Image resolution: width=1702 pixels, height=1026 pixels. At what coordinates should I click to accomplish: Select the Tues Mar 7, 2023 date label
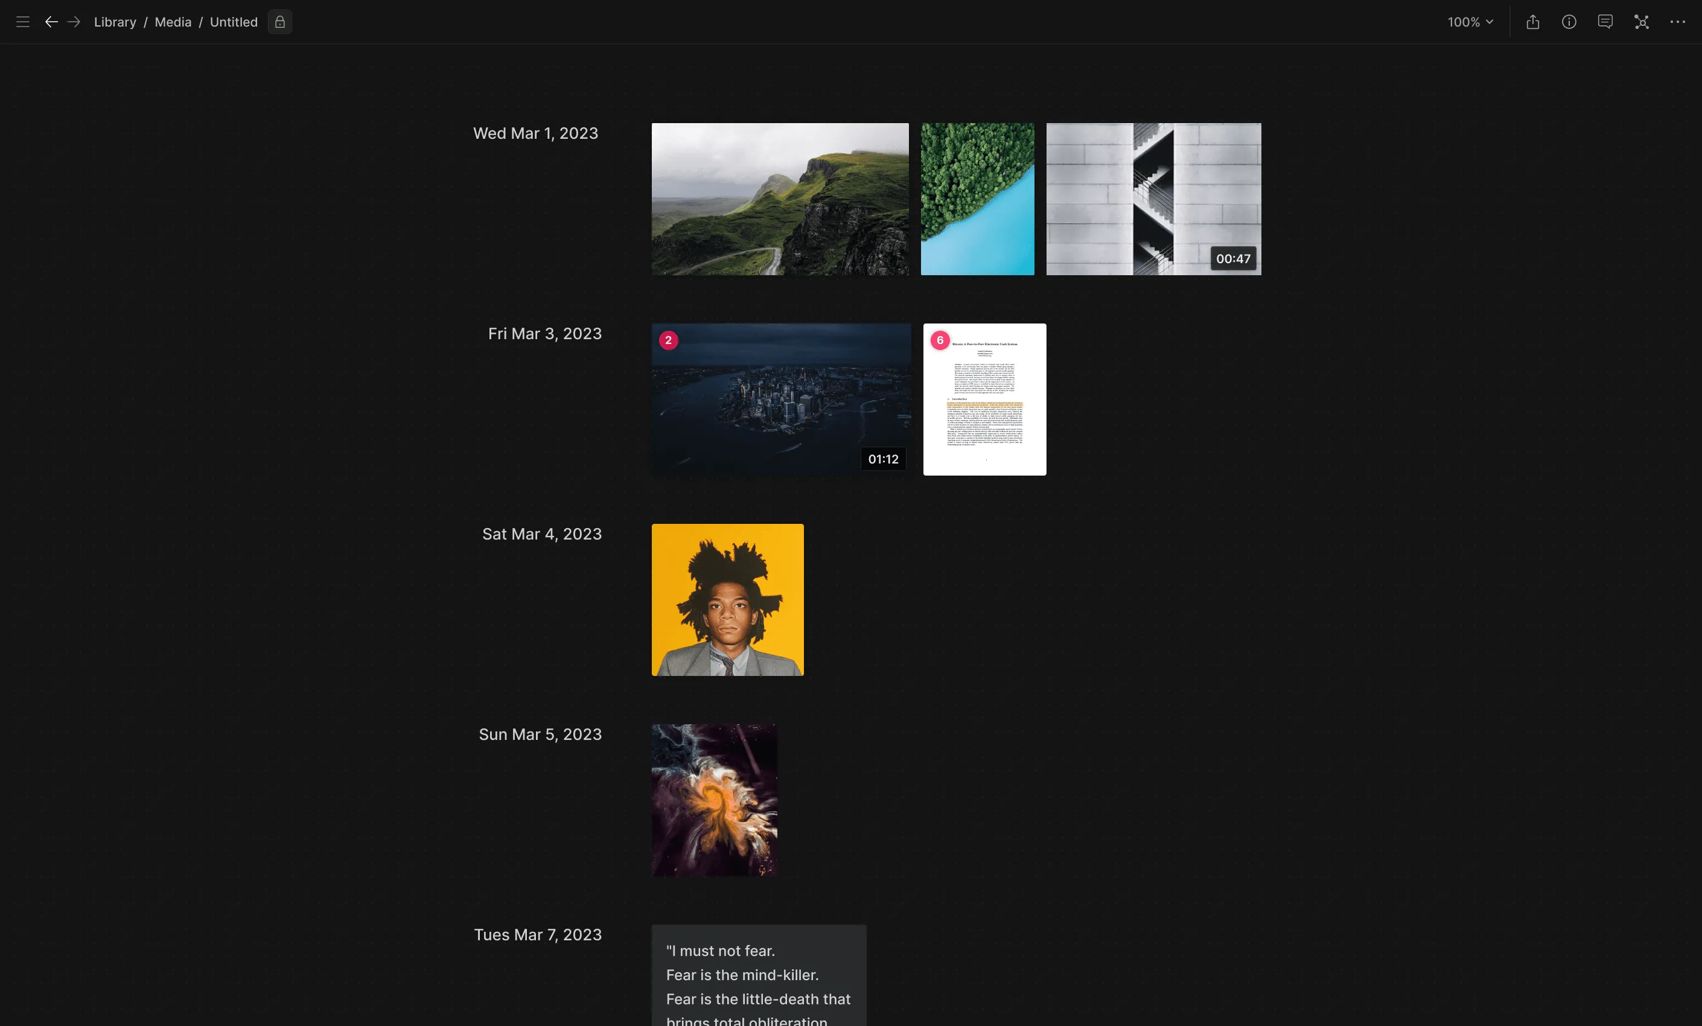537,935
